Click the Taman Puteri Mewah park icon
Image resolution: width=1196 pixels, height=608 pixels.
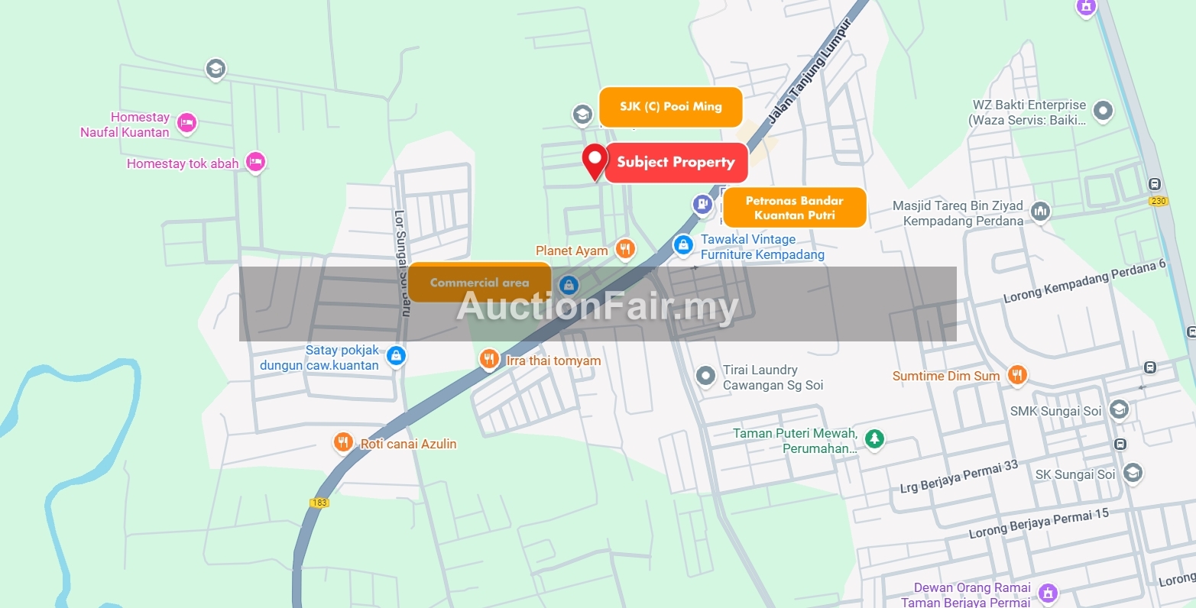[874, 439]
